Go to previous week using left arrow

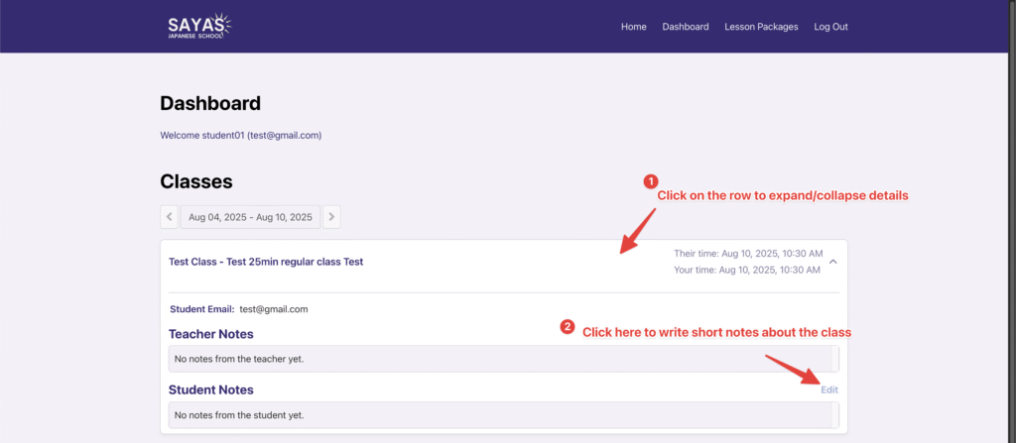click(x=169, y=216)
